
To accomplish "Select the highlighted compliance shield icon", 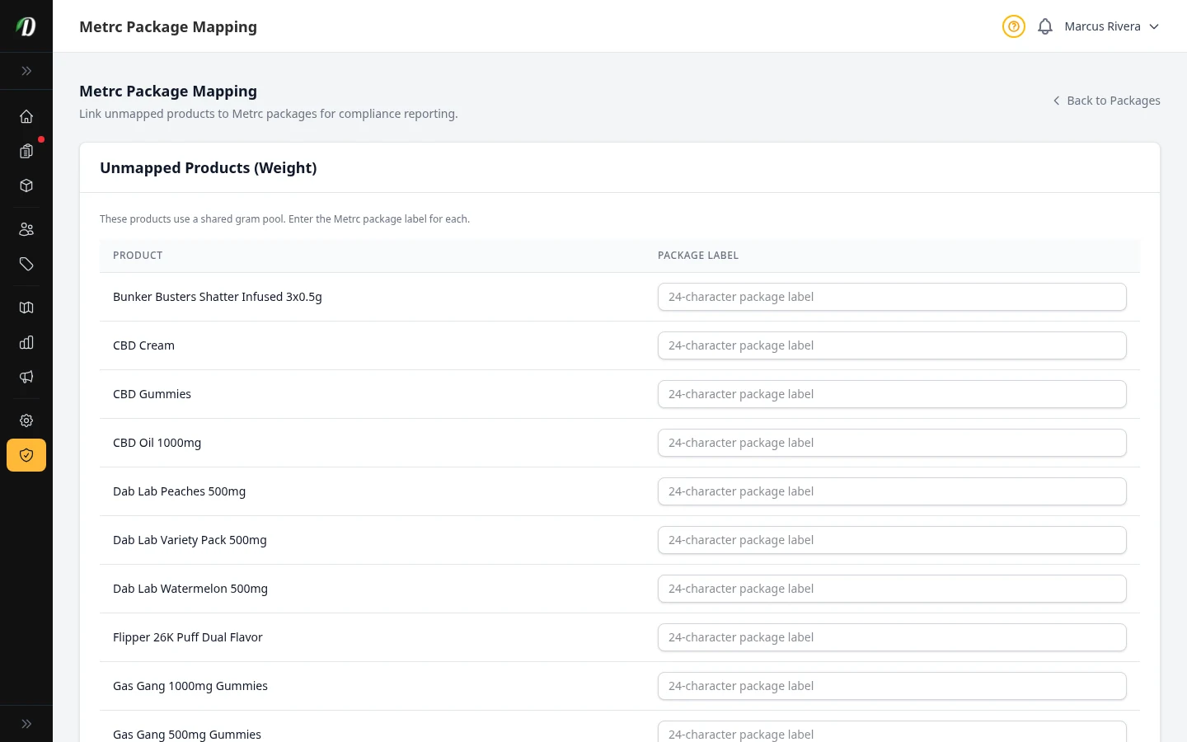I will [26, 455].
